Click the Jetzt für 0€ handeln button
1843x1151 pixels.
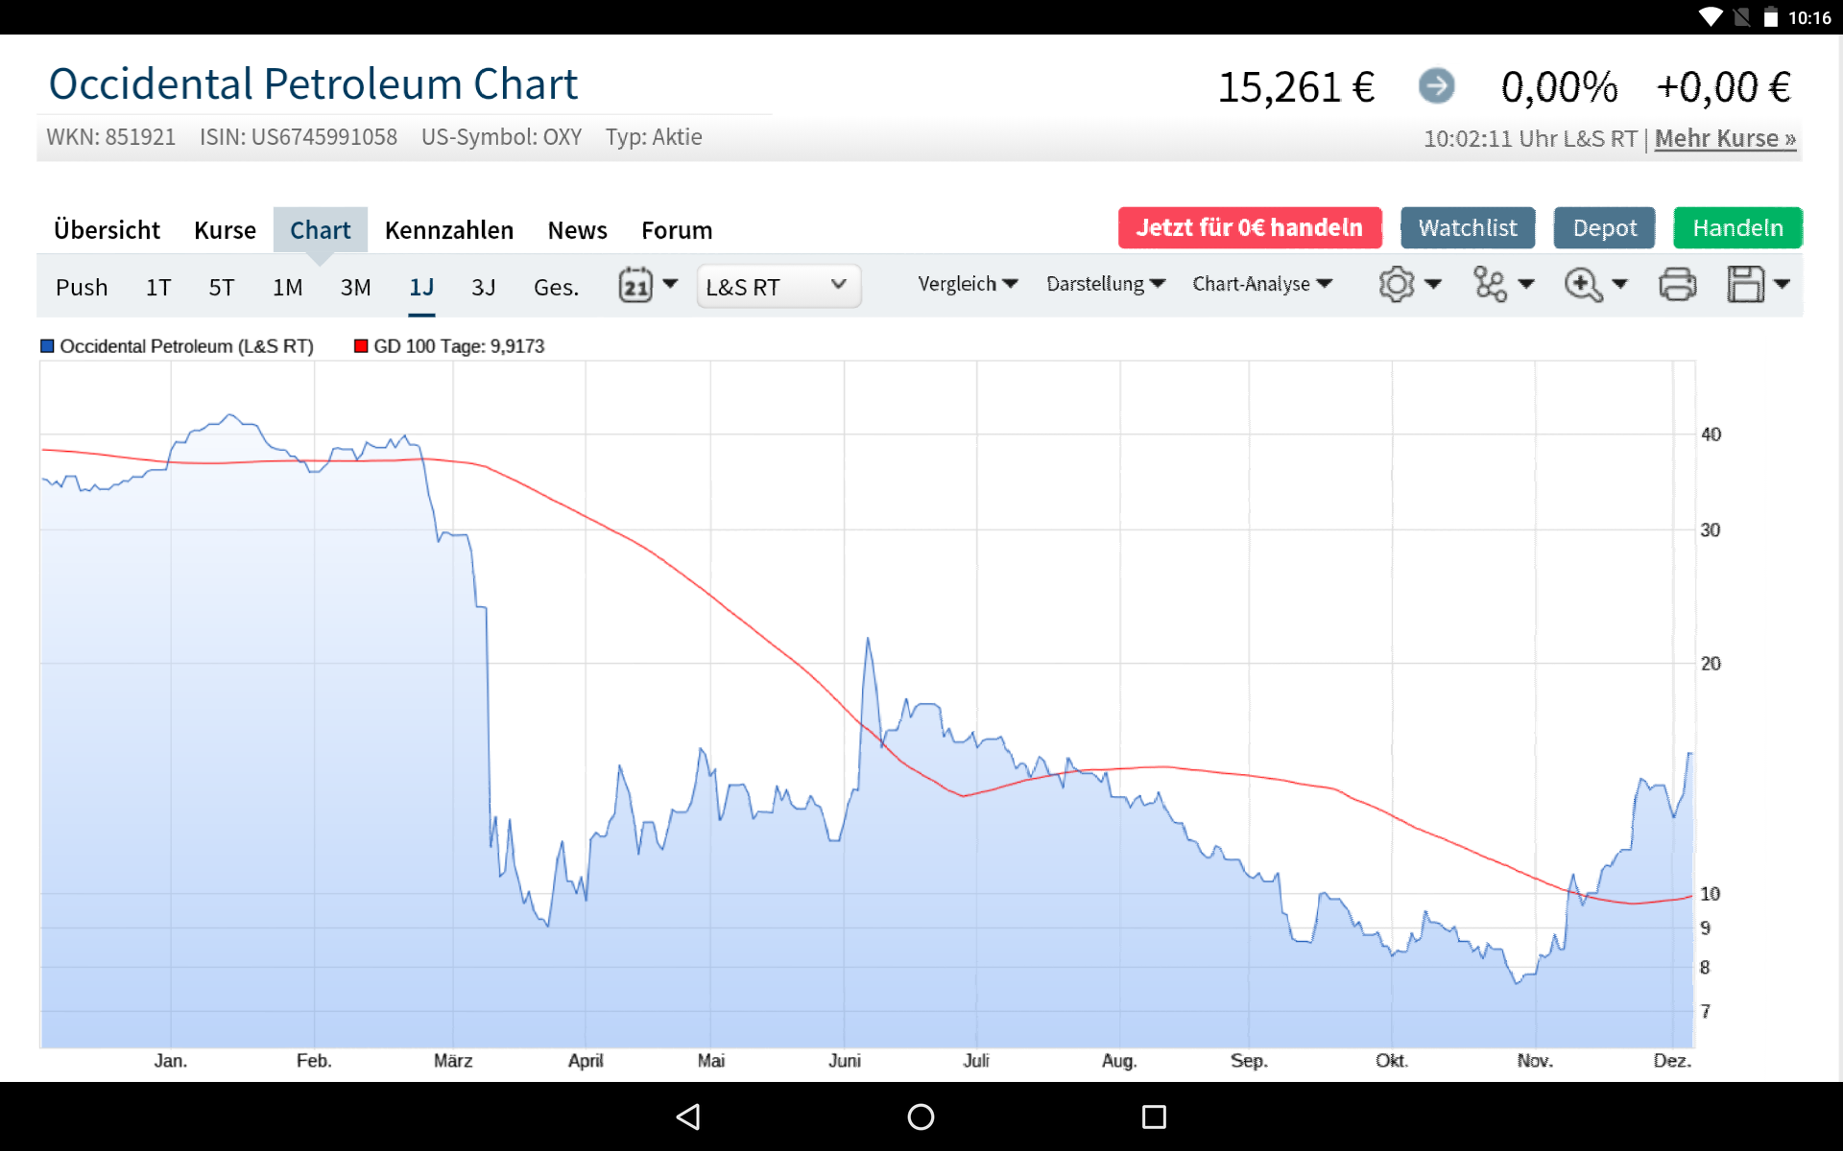pyautogui.click(x=1249, y=228)
